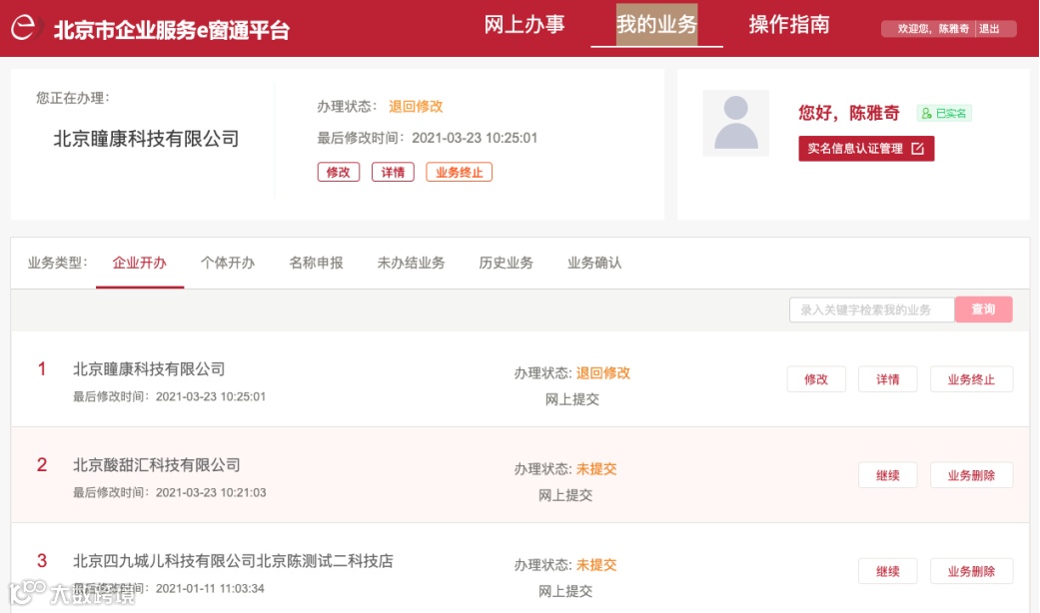This screenshot has height=613, width=1040.
Task: Focus the keyword search input field
Action: click(x=871, y=309)
